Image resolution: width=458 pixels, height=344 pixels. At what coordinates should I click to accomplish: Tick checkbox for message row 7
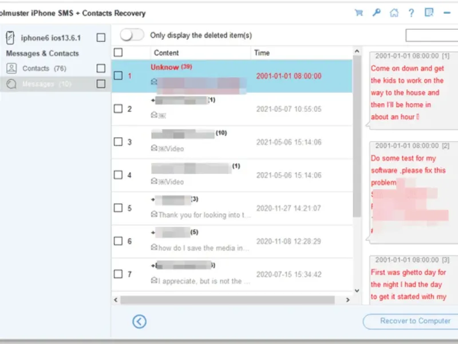[118, 274]
